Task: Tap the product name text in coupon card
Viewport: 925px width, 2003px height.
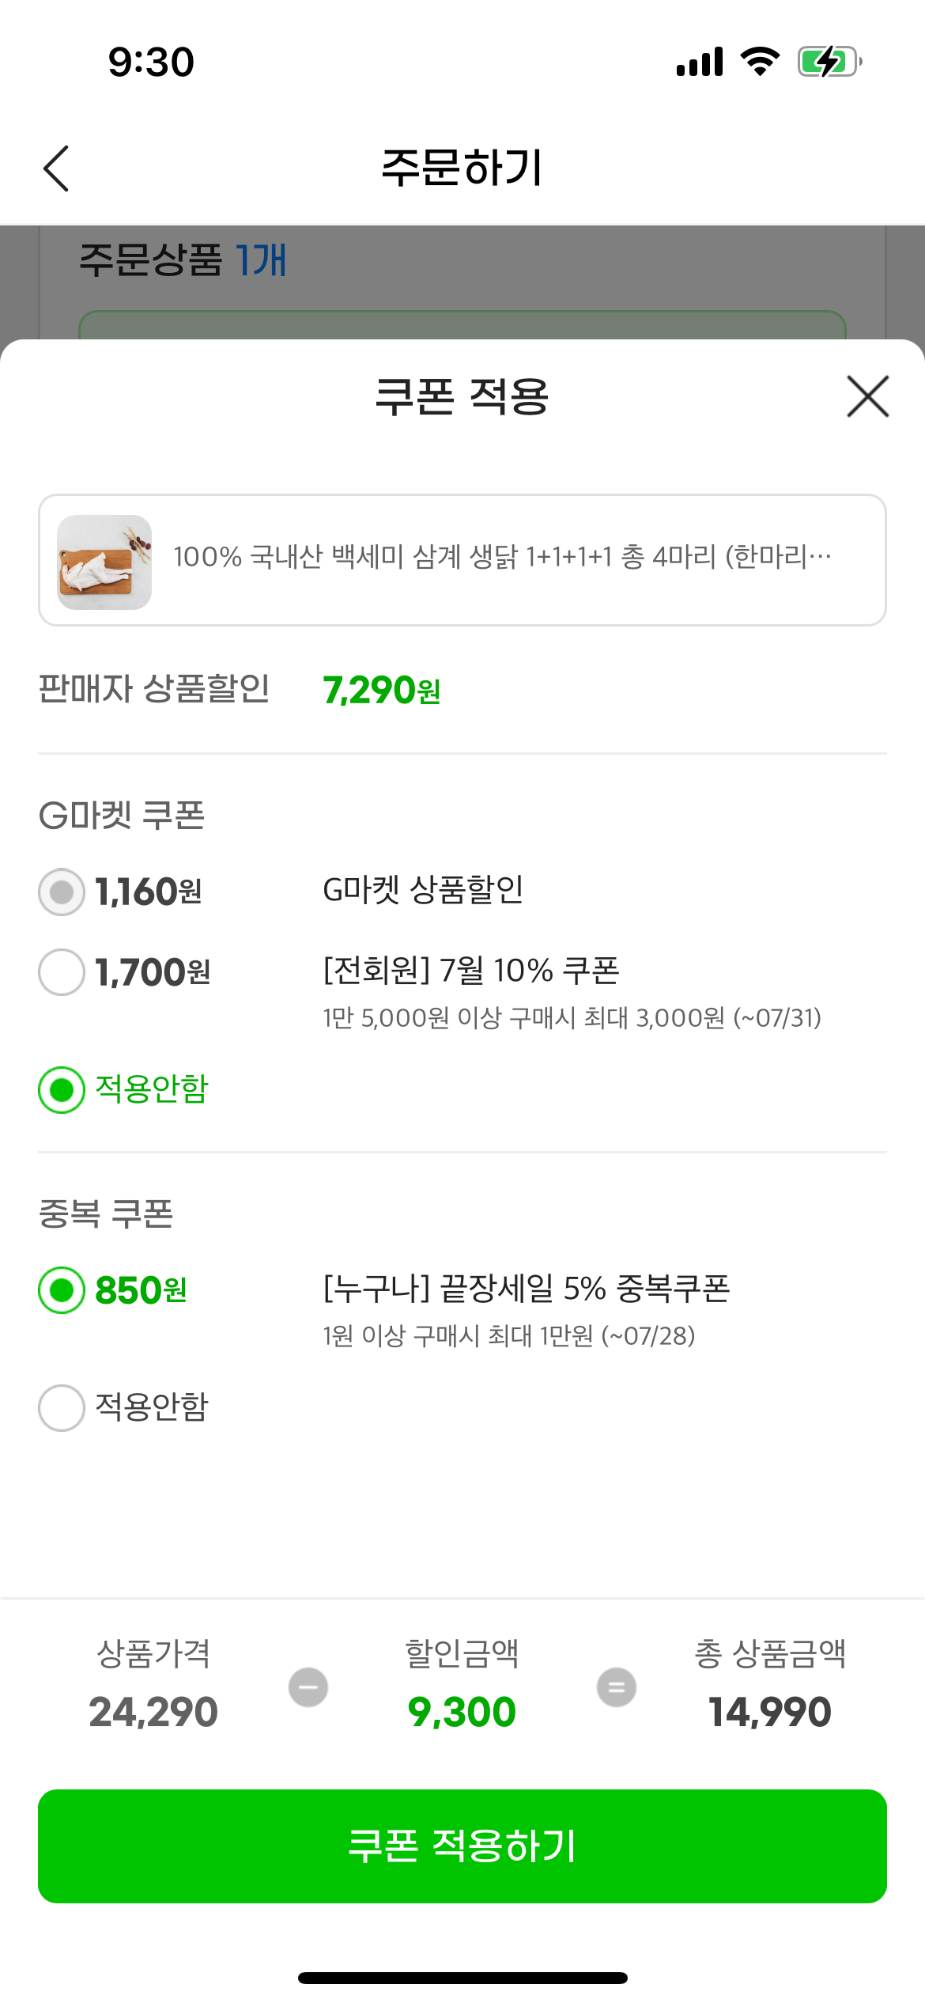Action: [x=503, y=558]
